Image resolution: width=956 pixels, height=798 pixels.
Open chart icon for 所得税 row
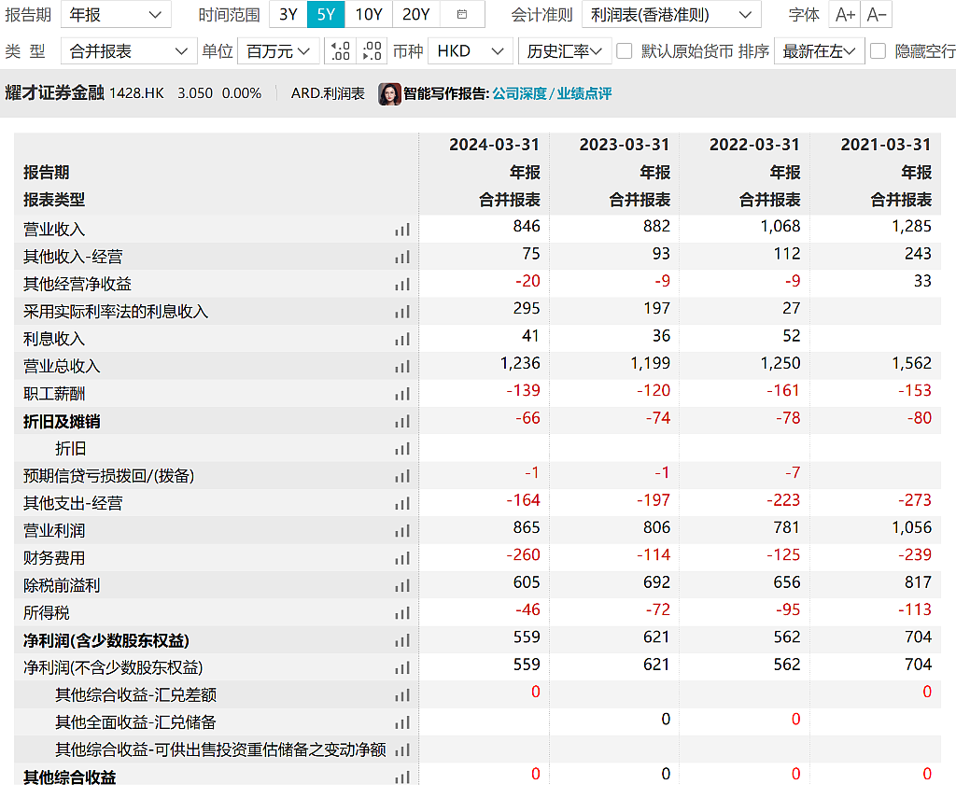pyautogui.click(x=401, y=613)
